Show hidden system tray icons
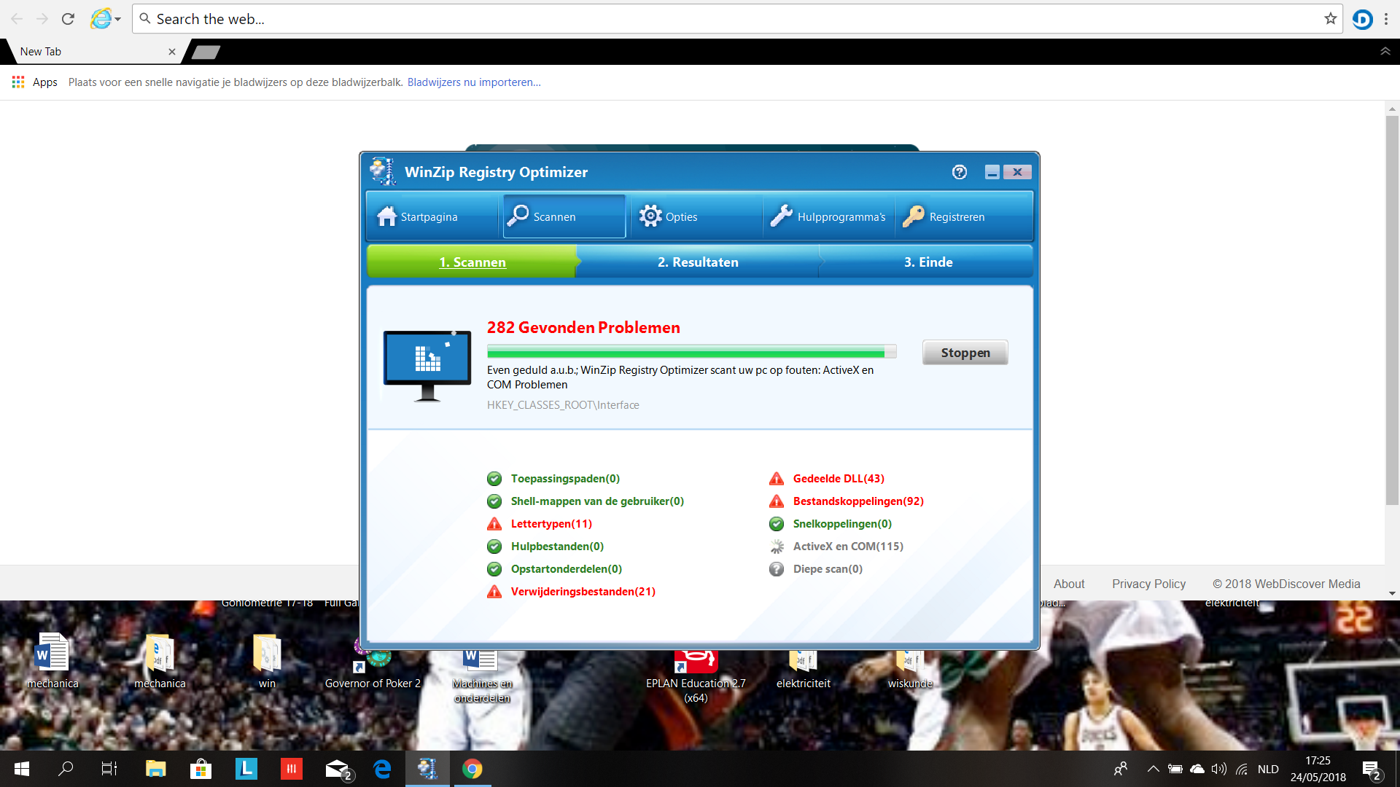This screenshot has width=1400, height=787. tap(1153, 769)
